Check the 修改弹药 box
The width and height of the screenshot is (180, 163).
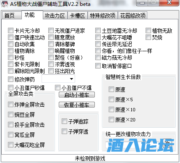click(x=10, y=79)
